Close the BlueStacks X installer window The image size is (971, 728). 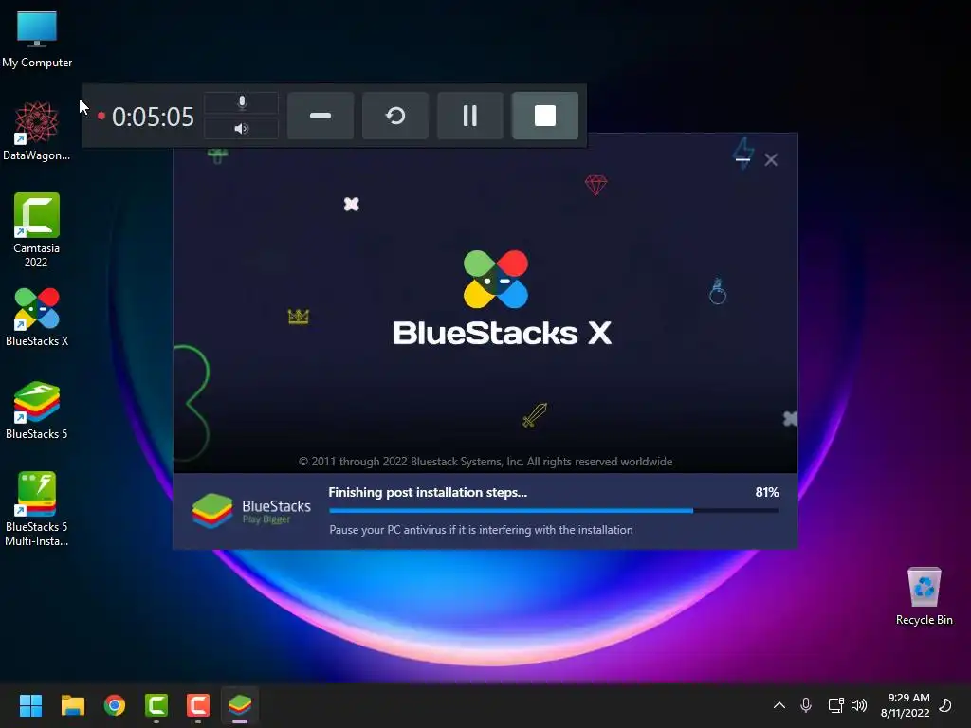pos(771,159)
